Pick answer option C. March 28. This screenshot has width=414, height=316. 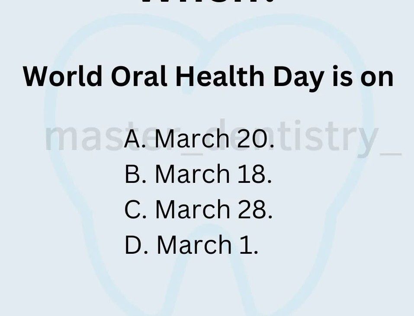point(198,209)
